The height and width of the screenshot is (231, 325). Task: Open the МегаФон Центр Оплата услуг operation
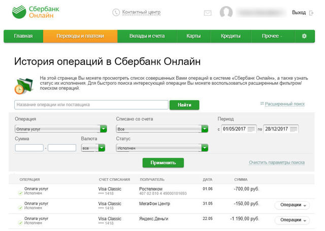[36, 204]
